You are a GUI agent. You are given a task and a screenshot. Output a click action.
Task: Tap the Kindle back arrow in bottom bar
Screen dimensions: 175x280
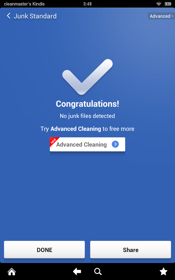click(x=77, y=272)
